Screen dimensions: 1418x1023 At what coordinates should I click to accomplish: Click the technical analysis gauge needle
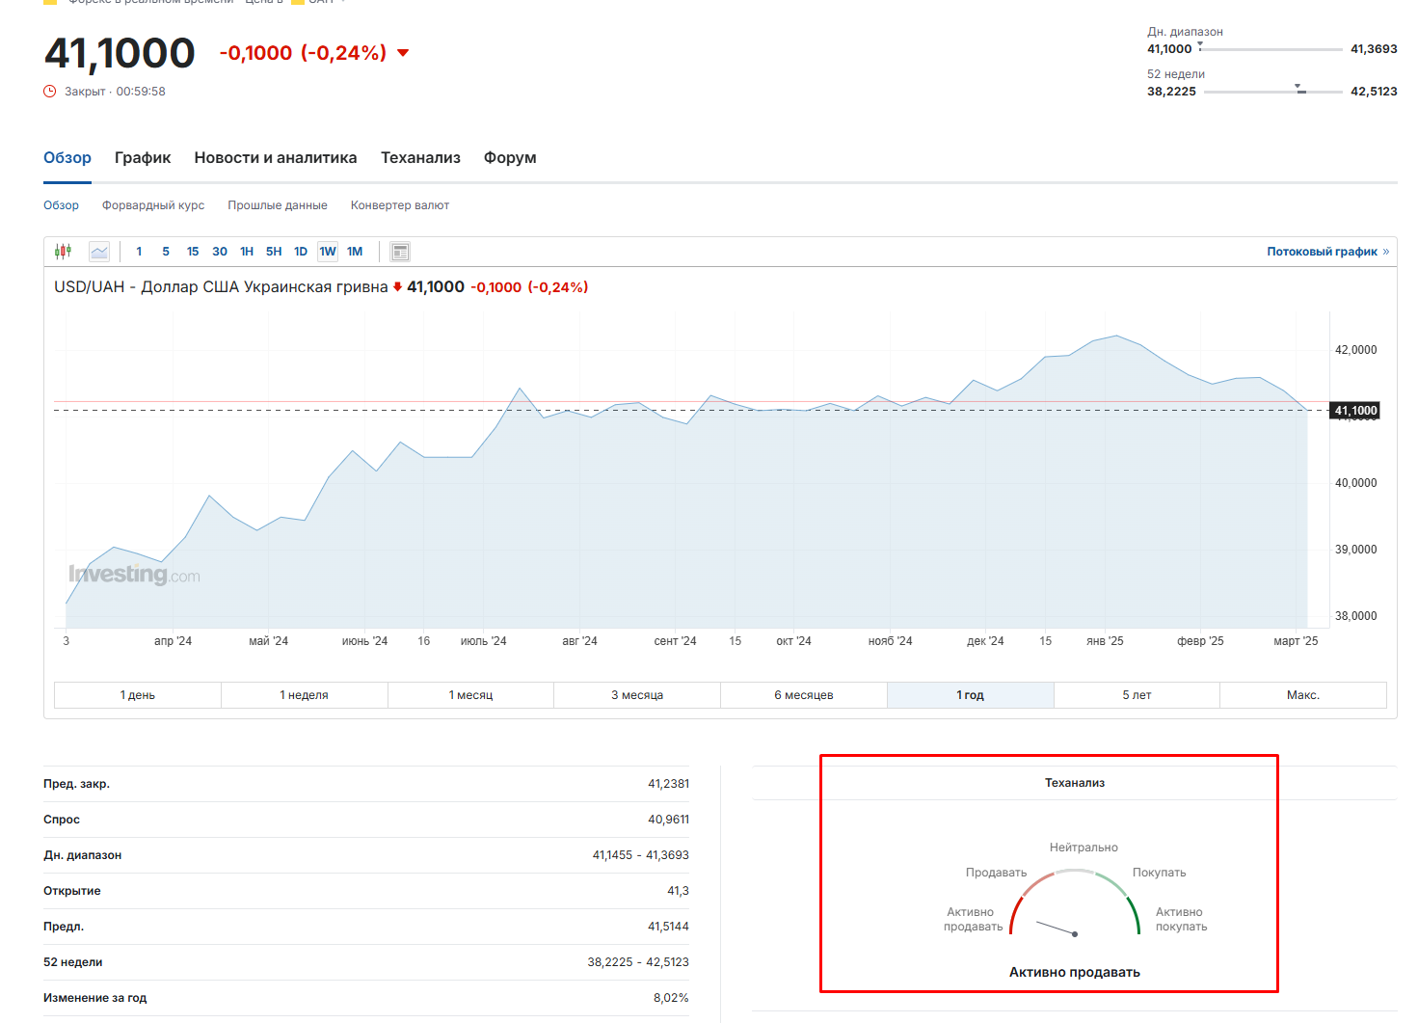tap(1057, 929)
